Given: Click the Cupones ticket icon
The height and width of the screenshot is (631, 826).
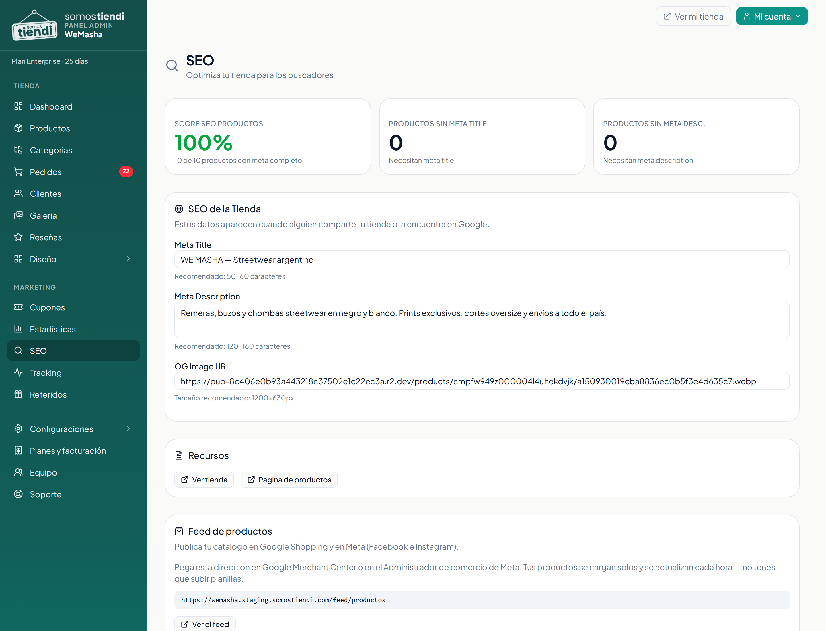Looking at the screenshot, I should [x=18, y=307].
